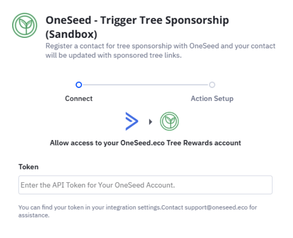Click the blue ActiveCampaign chevron icon
Screen dimensions: 293x238
tap(132, 122)
